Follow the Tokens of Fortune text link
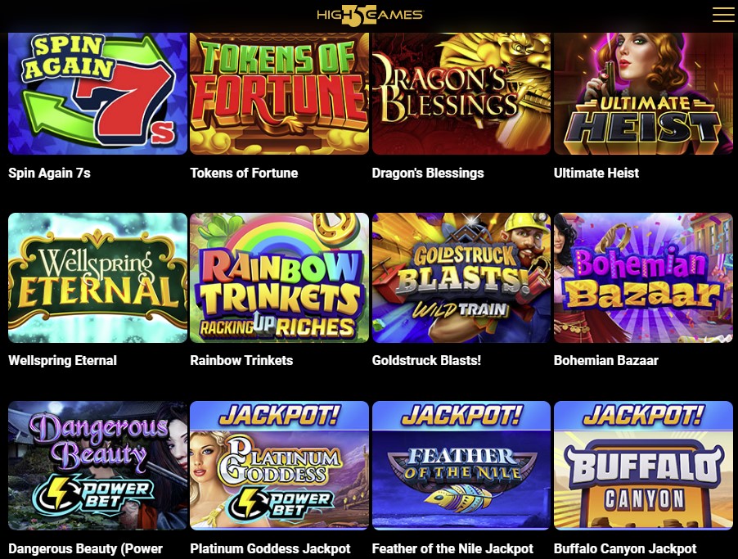This screenshot has width=738, height=559. 244,173
